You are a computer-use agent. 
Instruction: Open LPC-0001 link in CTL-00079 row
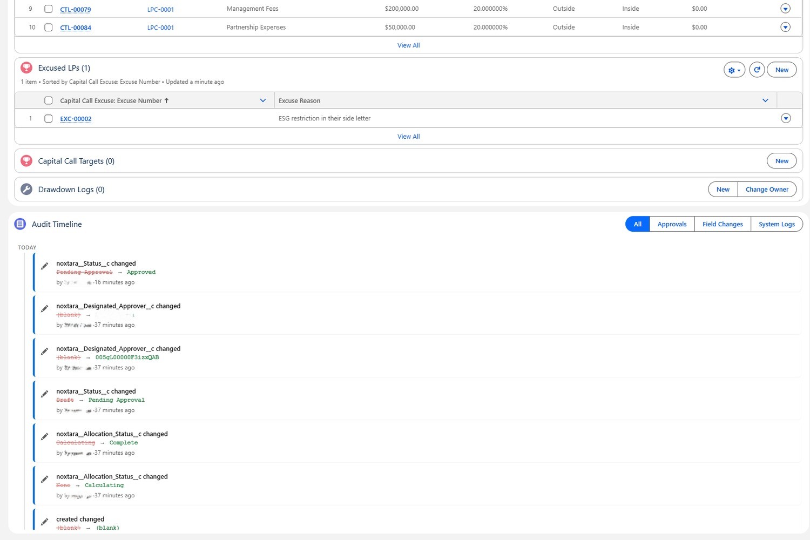[x=161, y=10]
